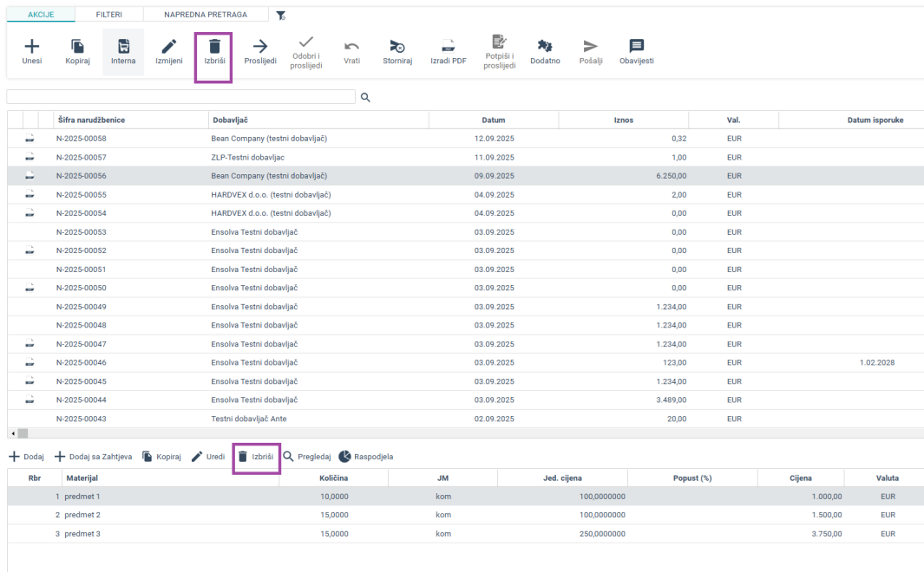This screenshot has width=924, height=572.
Task: Click the Vrati undo icon
Action: [351, 47]
